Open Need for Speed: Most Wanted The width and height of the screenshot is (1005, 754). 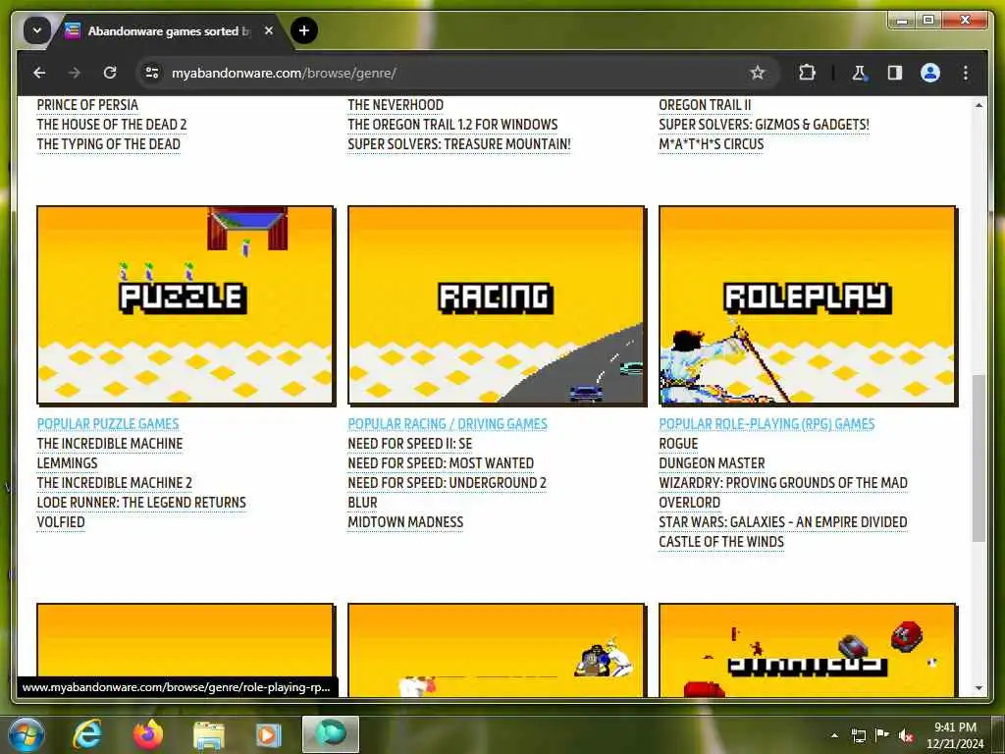tap(441, 463)
